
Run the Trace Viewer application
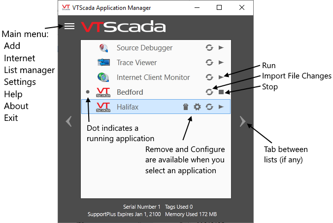(x=221, y=63)
